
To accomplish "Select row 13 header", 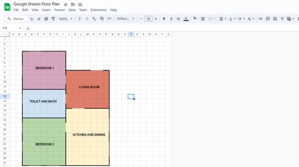I will 5,96.
